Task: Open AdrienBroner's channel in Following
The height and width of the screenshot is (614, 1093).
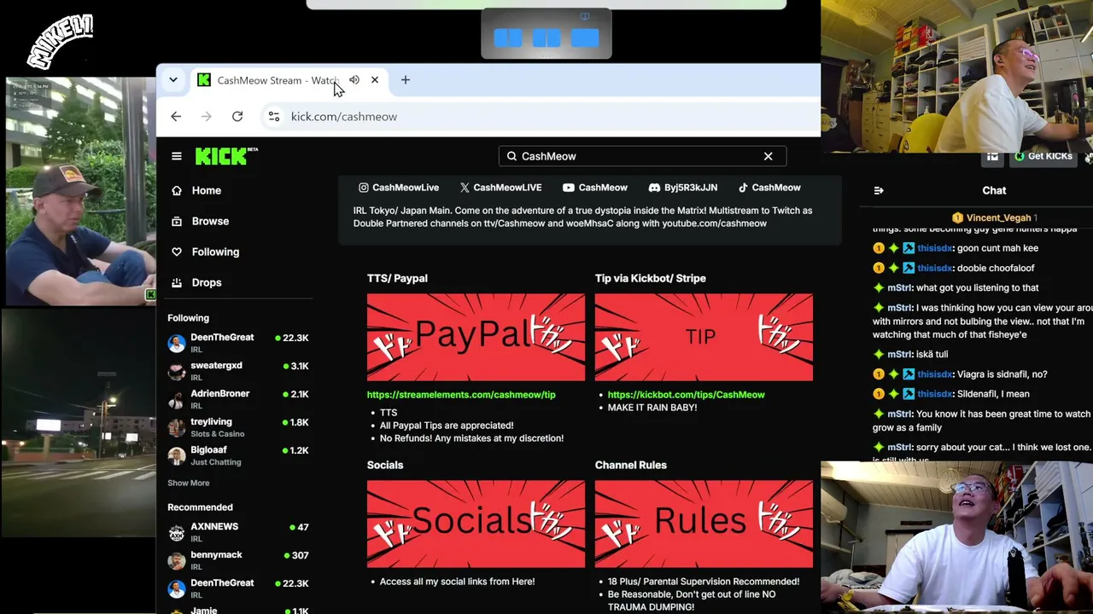Action: point(239,399)
